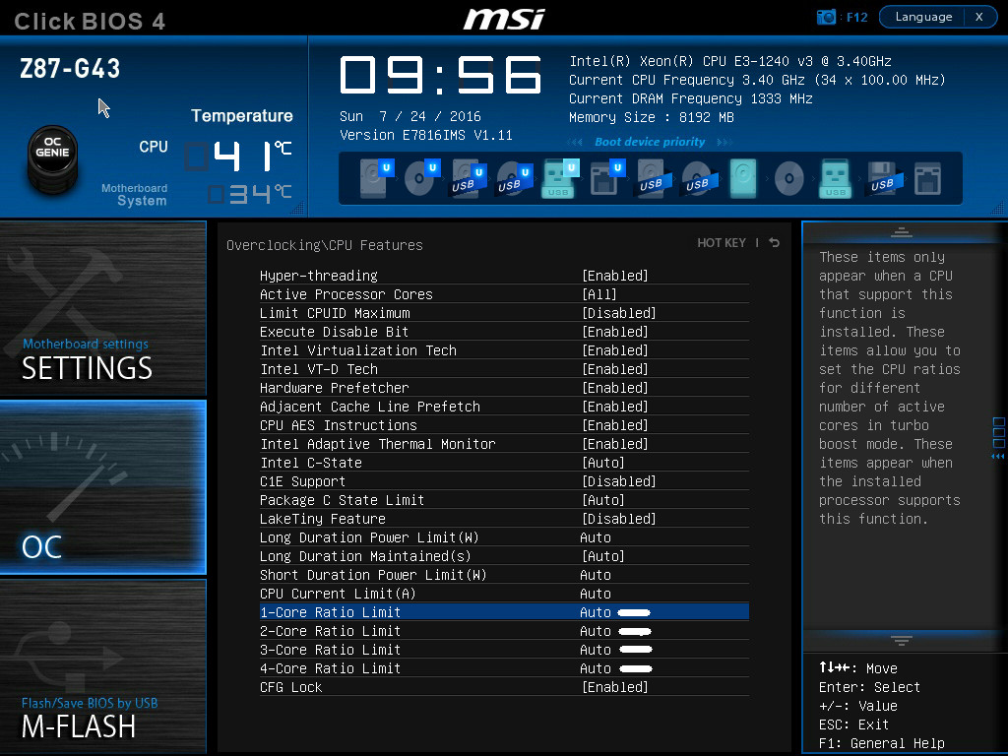Viewport: 1008px width, 756px height.
Task: Click the Overclocking\CPU Features breadcrumb
Action: 325,245
